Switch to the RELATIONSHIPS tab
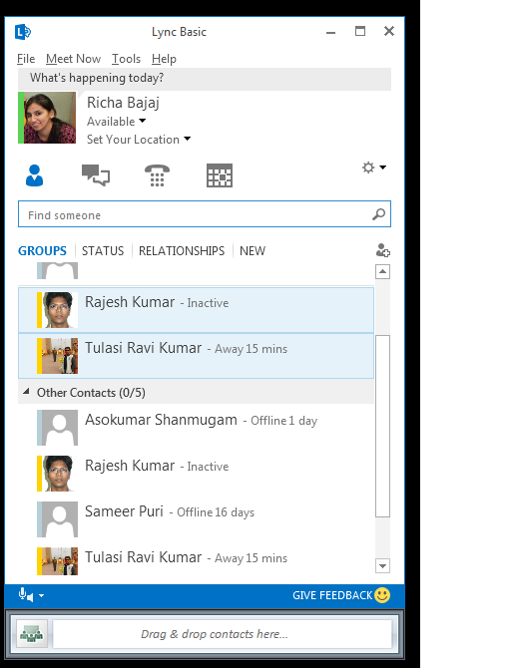This screenshot has width=512, height=668. pyautogui.click(x=182, y=251)
